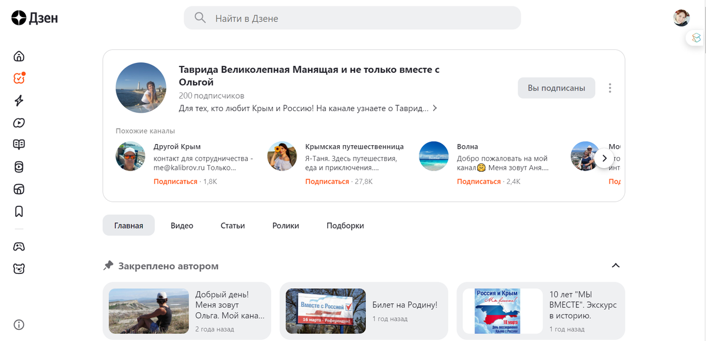Click the Найти в Дзене search field

[x=352, y=18]
